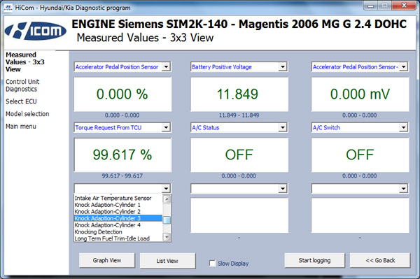The height and width of the screenshot is (279, 420).
Task: Open the Torque Request From TCU dropdown
Action: coord(166,127)
